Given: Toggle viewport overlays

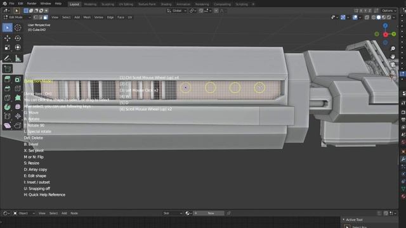Looking at the screenshot, I should 355,17.
